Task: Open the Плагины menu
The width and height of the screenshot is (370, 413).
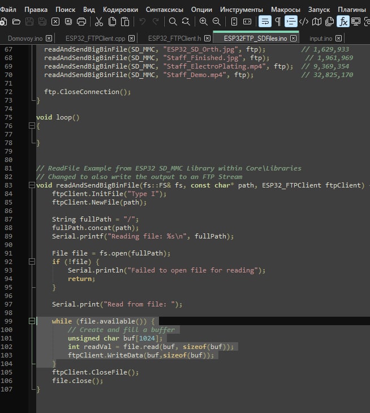Action: coord(352,10)
